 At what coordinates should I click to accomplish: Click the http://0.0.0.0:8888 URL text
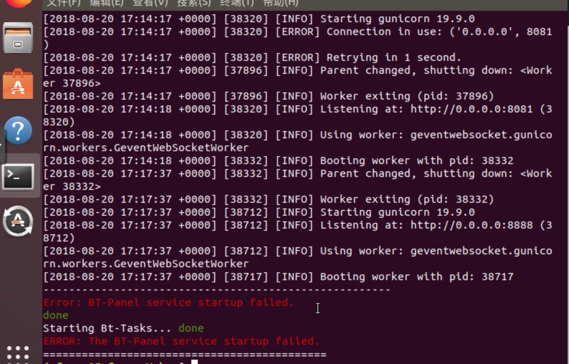click(x=472, y=225)
